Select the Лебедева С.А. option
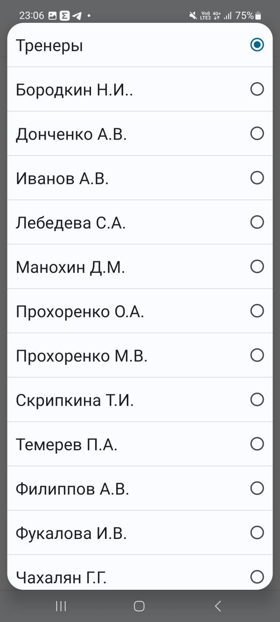This screenshot has width=280, height=622. [140, 222]
